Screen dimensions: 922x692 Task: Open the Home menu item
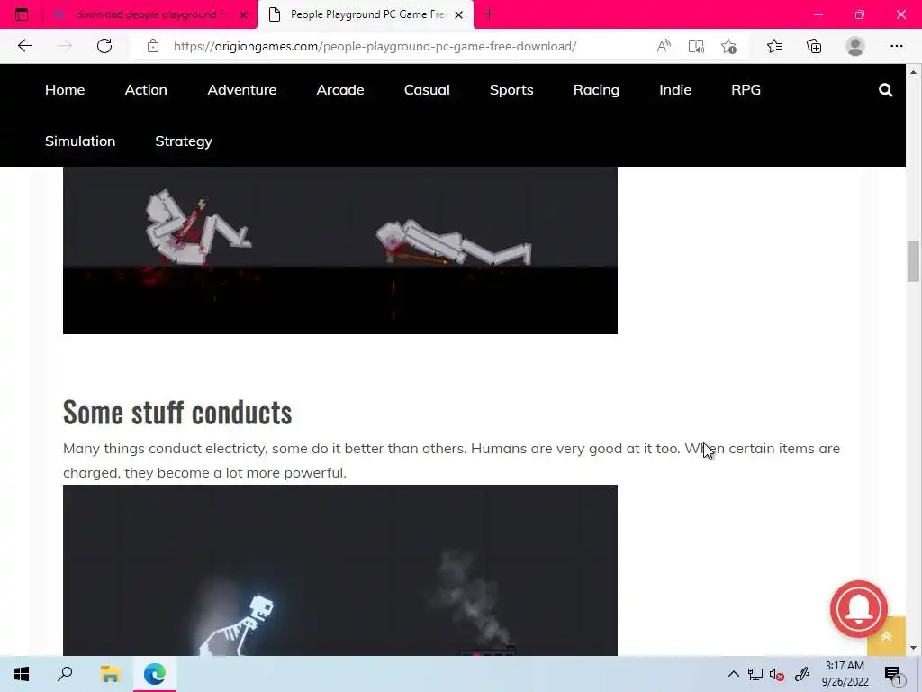(x=65, y=89)
